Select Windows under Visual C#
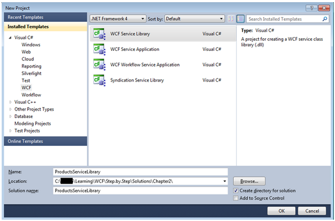335x221 pixels. pyautogui.click(x=31, y=45)
